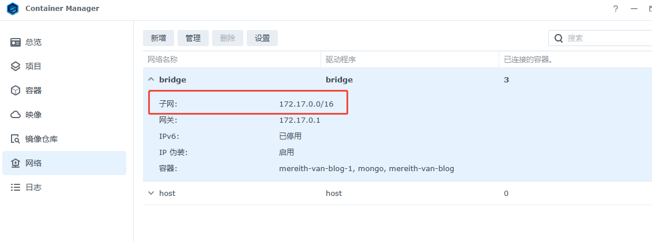Viewport: 652px width, 242px height.
Task: Click the 新增 add network button
Action: (159, 38)
